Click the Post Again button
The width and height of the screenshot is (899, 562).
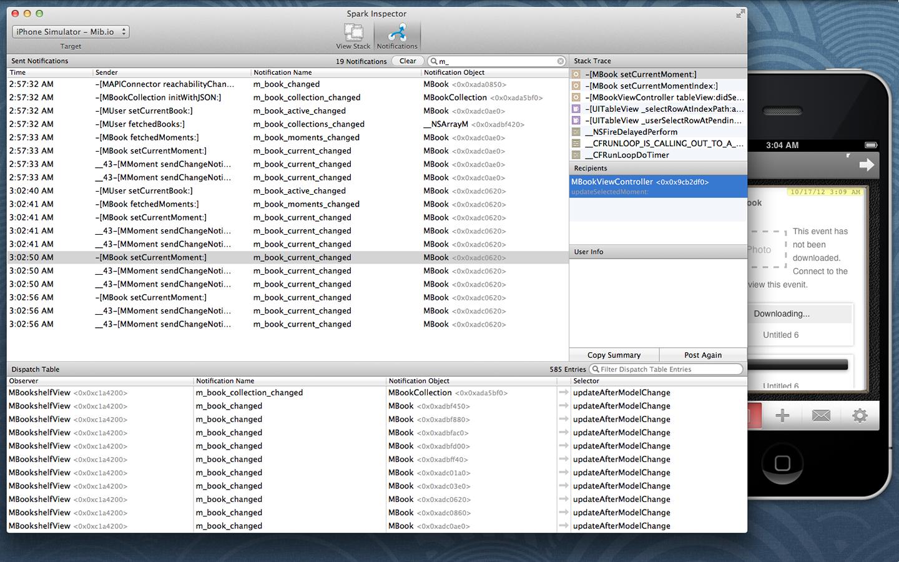703,355
